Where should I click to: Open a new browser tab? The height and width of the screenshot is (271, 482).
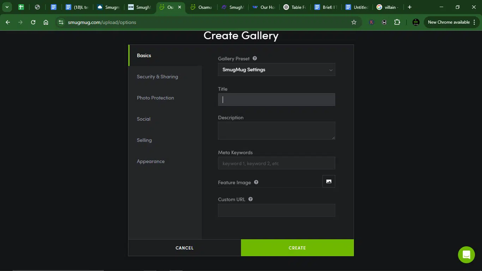(x=409, y=7)
